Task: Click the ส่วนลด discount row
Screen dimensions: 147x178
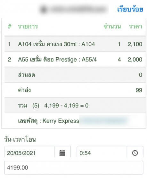Action: [x=75, y=75]
